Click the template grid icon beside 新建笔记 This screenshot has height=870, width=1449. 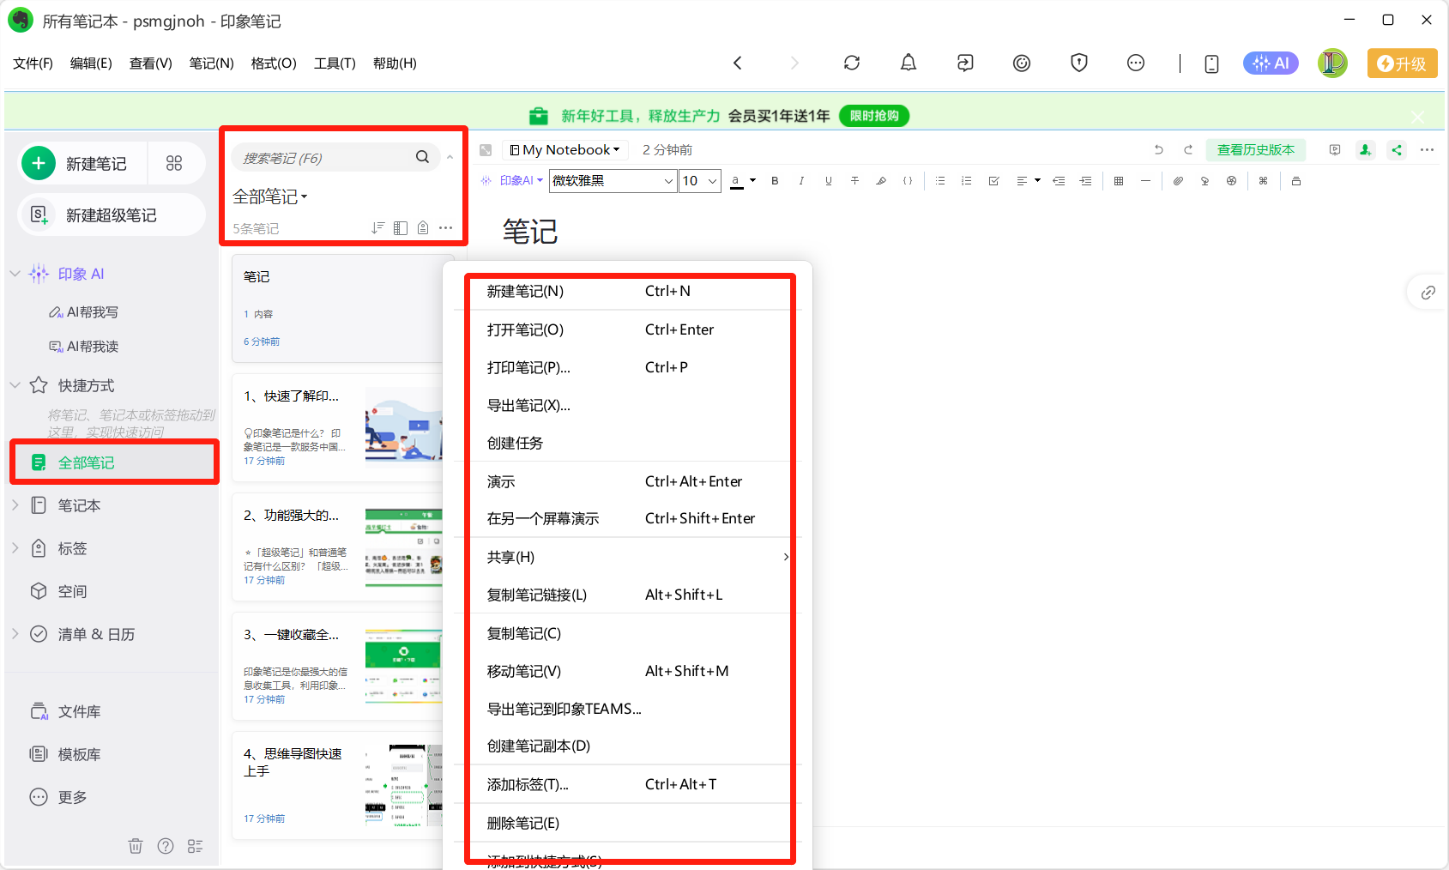(174, 163)
